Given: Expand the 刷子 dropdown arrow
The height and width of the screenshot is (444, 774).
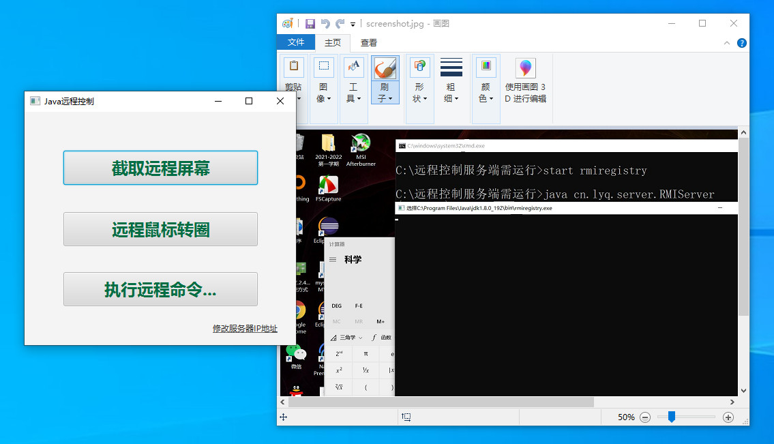Looking at the screenshot, I should tap(391, 99).
